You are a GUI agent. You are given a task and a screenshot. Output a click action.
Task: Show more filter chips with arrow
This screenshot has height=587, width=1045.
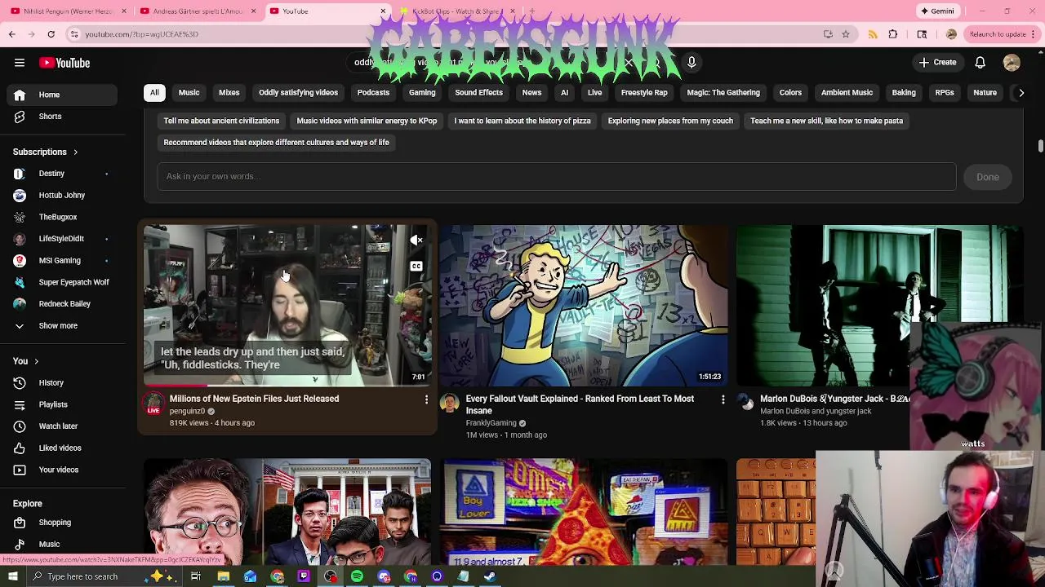pyautogui.click(x=1021, y=93)
